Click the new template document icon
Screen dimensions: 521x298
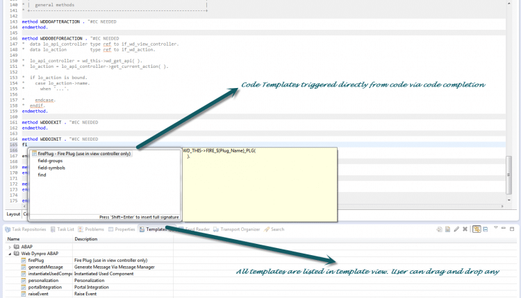(448, 229)
